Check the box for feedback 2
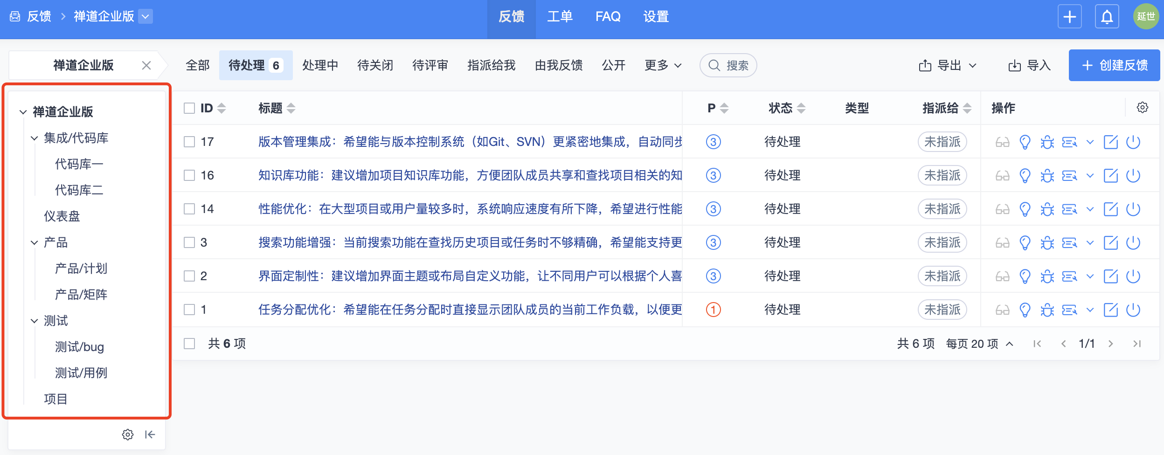 189,276
